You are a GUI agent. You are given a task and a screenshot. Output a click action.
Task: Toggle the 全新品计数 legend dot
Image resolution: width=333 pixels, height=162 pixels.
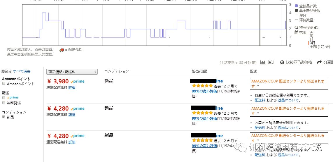coord(297,6)
